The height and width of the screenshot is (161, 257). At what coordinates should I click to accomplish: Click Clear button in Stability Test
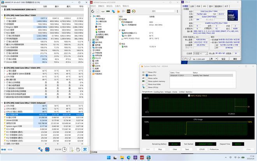[175, 149]
